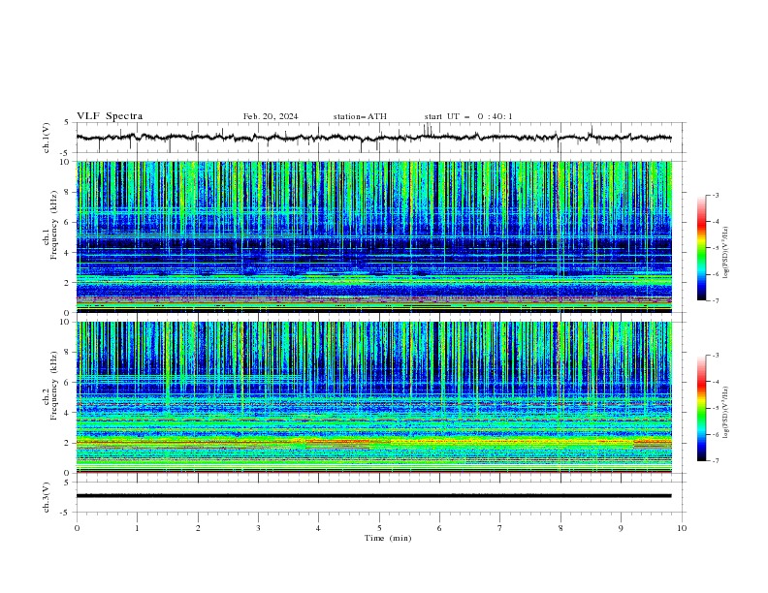Screen dimensions: 768x593
Task: Click the bright 2 kHz band in ch.2 spectrogram
Action: (x=374, y=442)
